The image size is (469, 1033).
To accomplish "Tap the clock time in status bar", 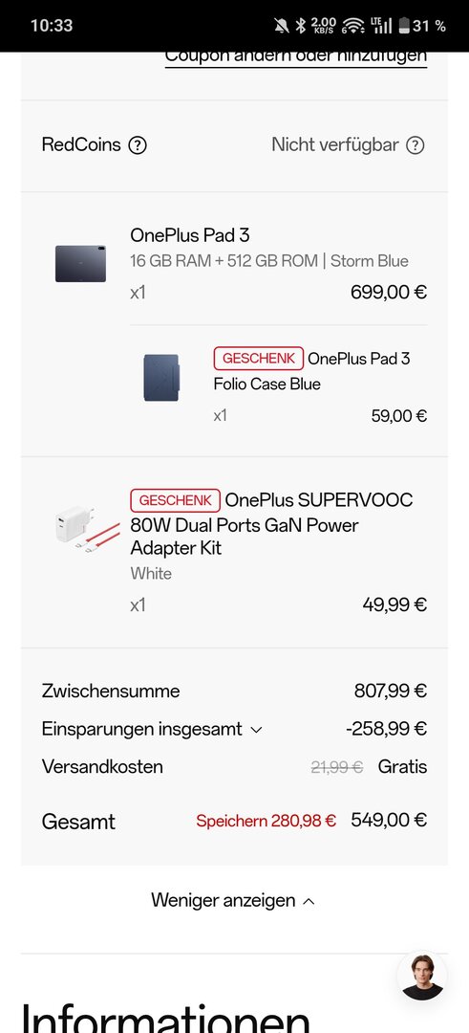I will [x=52, y=26].
